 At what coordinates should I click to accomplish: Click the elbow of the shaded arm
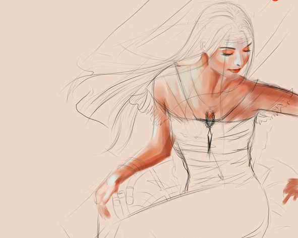coord(167,150)
